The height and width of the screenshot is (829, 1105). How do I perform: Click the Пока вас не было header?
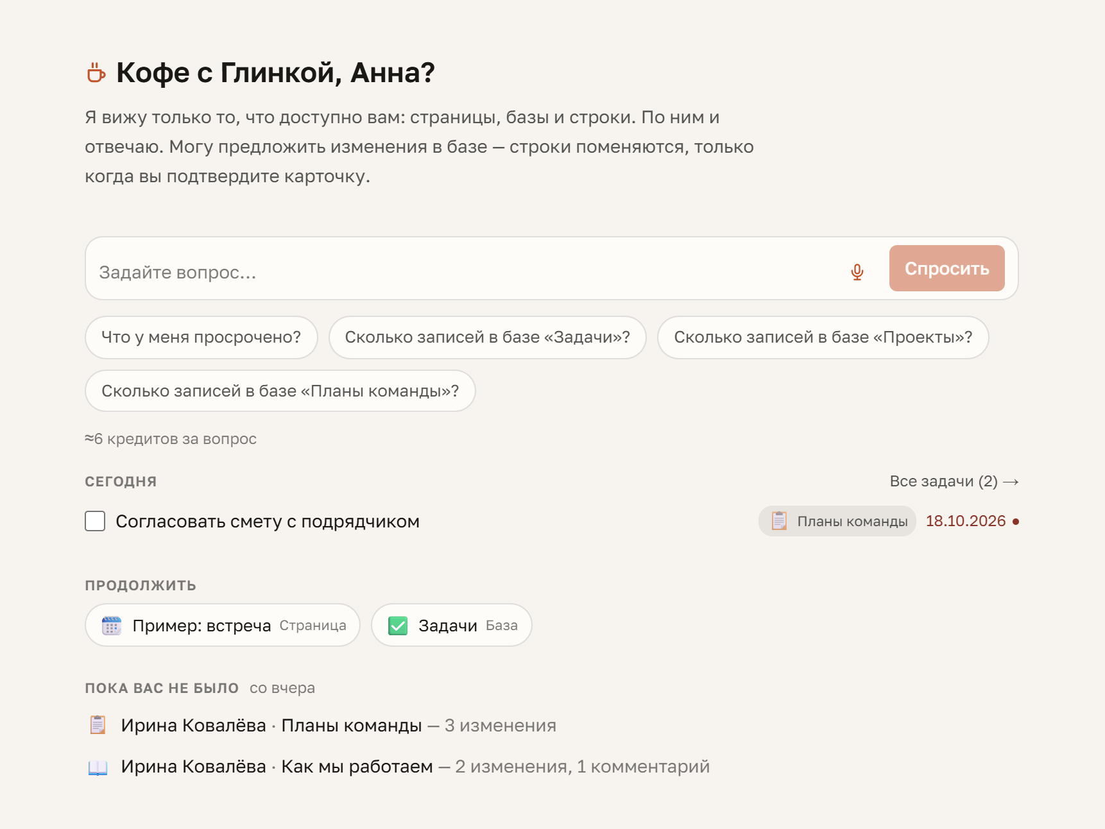(x=162, y=688)
